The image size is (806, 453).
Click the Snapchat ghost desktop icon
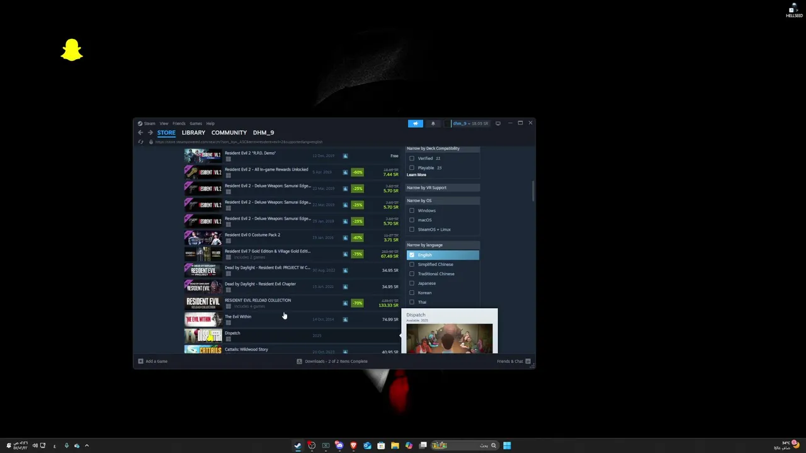pyautogui.click(x=72, y=50)
